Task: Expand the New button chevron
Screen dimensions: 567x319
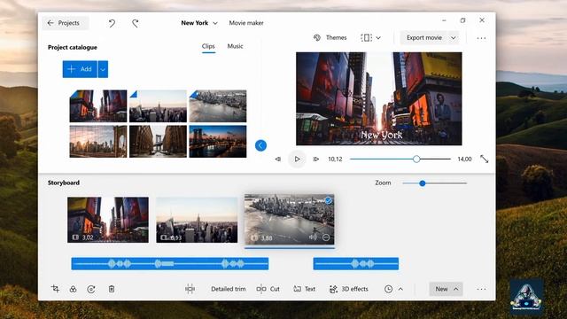Action: (x=456, y=289)
